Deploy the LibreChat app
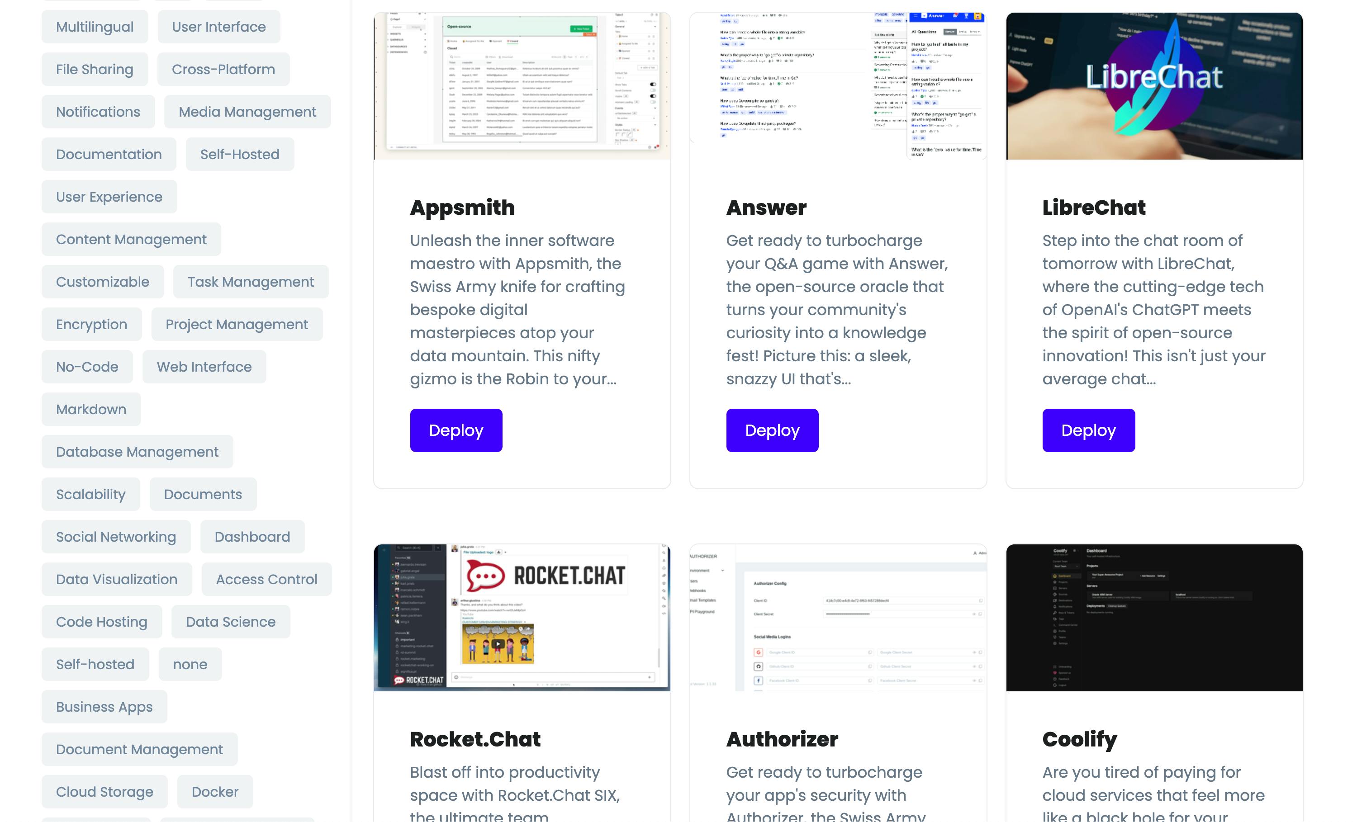The width and height of the screenshot is (1357, 822). [1089, 430]
